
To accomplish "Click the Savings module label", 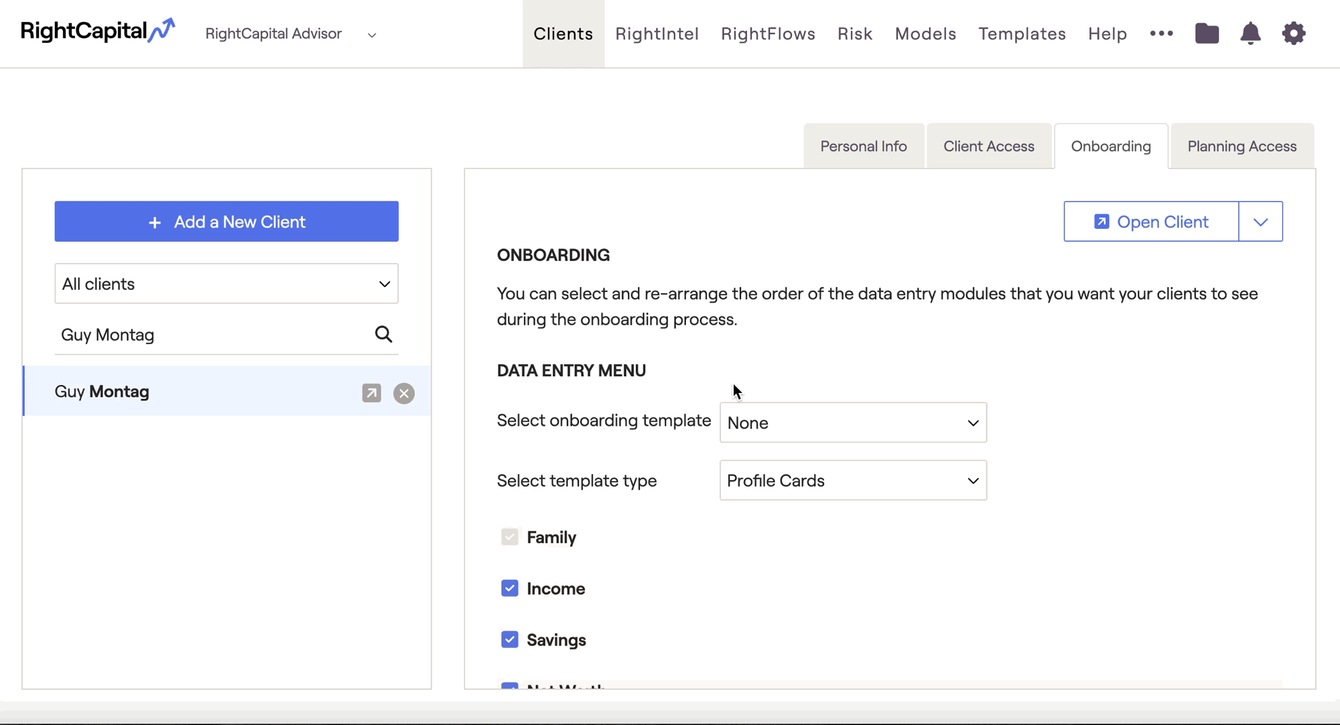I will coord(556,640).
